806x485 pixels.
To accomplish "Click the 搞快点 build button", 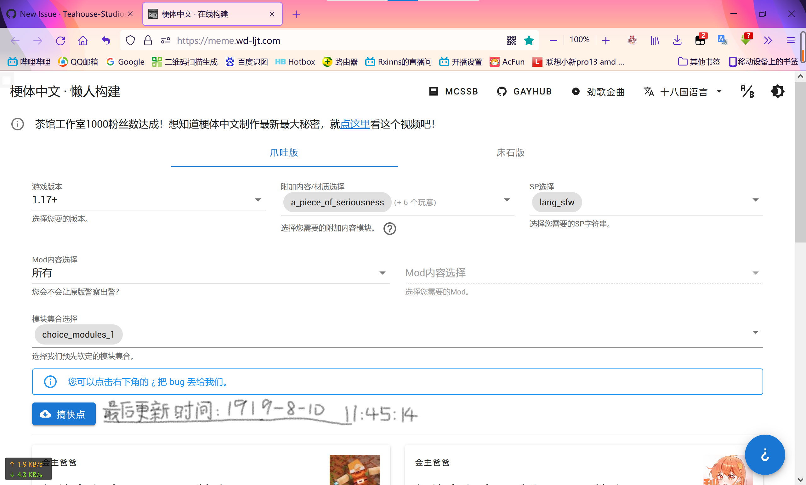I will click(x=64, y=414).
